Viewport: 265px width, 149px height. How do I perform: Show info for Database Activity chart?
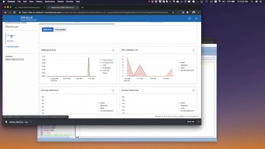pos(113,50)
